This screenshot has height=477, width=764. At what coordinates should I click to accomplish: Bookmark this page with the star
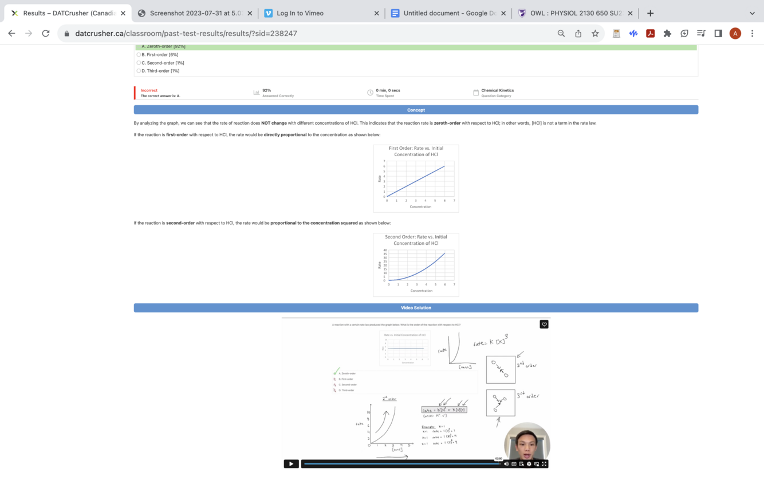(x=596, y=33)
